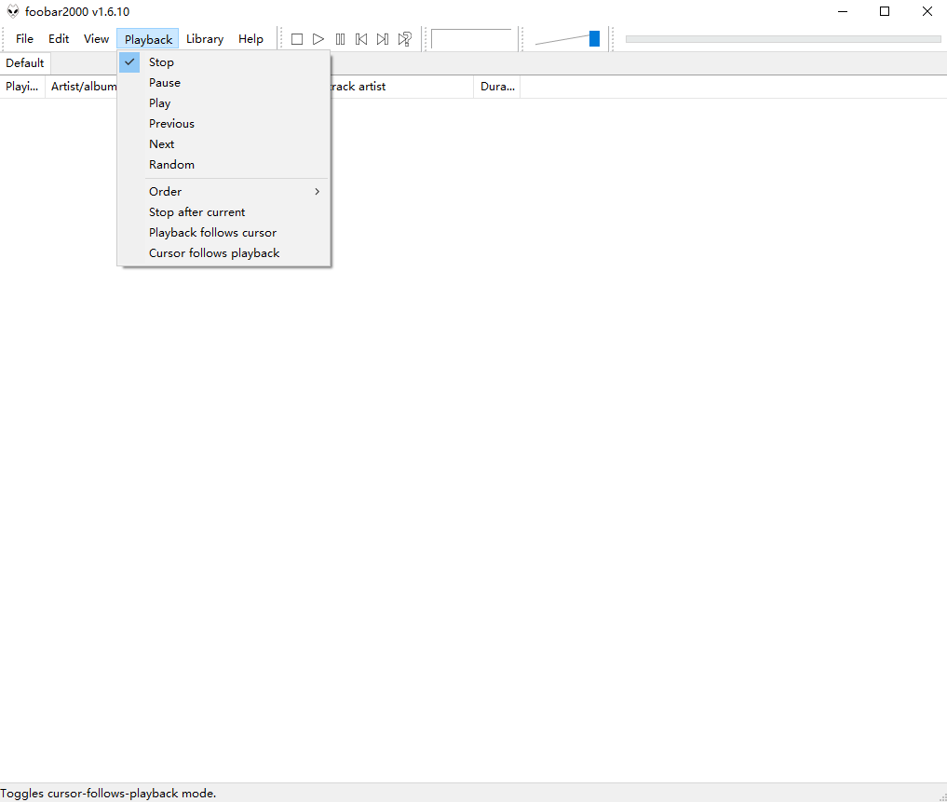Open the Edit menu

tap(59, 39)
